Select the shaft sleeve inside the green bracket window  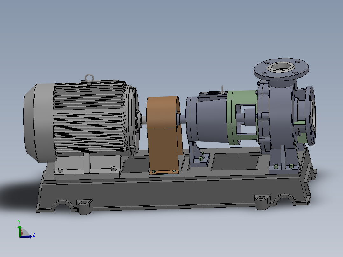pyautogui.click(x=250, y=117)
